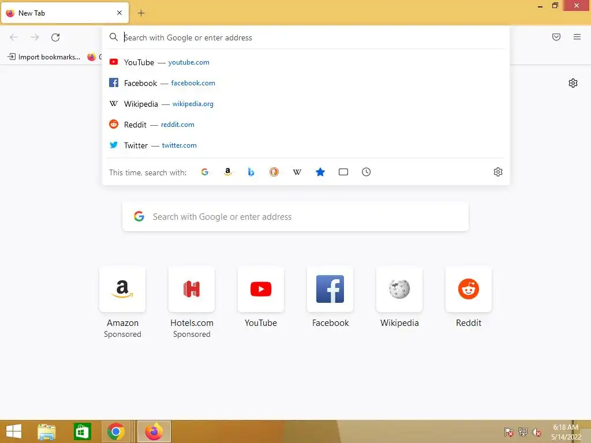
Task: Close the New Tab tab
Action: [119, 13]
